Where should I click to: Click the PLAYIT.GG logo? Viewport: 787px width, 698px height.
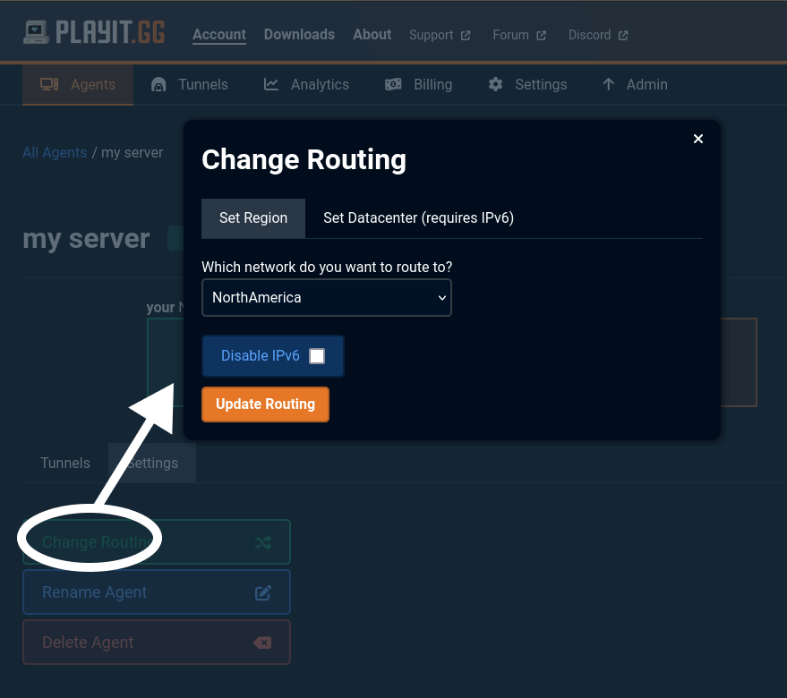pyautogui.click(x=94, y=30)
